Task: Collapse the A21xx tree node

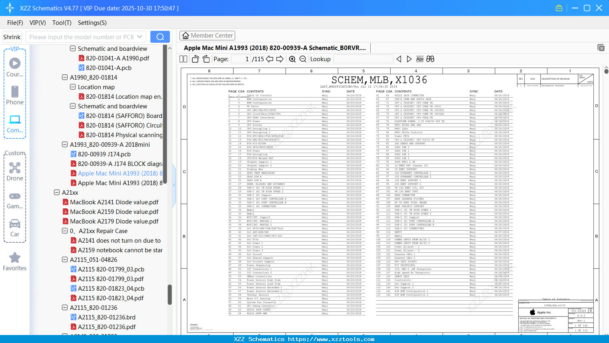Action: 57,193
